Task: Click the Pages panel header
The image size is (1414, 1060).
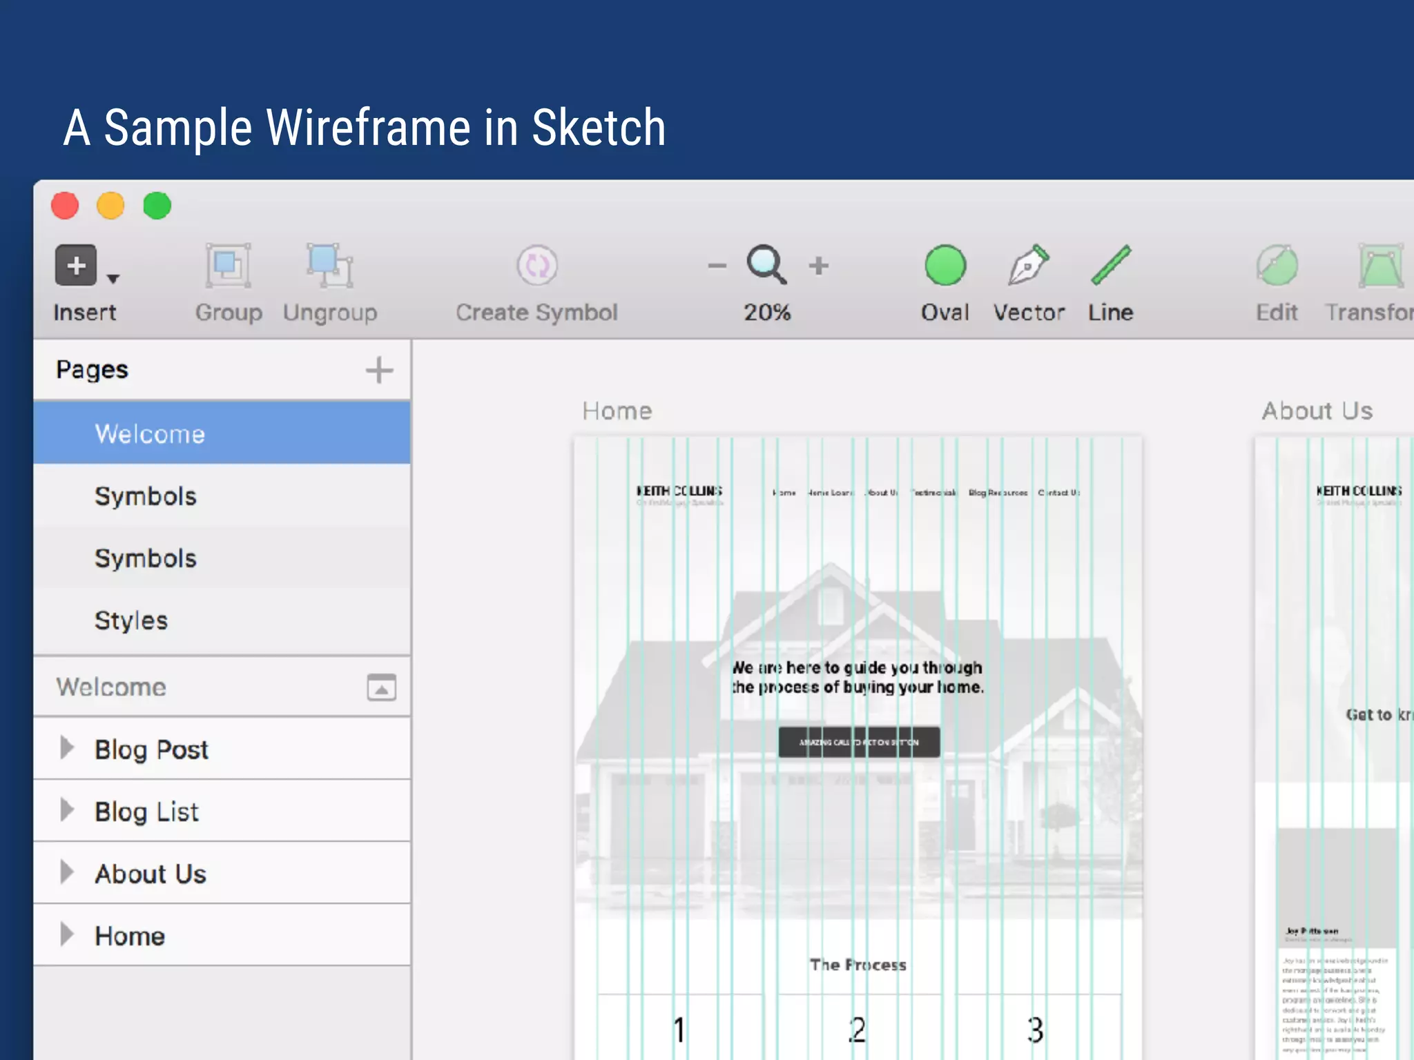Action: pyautogui.click(x=92, y=370)
